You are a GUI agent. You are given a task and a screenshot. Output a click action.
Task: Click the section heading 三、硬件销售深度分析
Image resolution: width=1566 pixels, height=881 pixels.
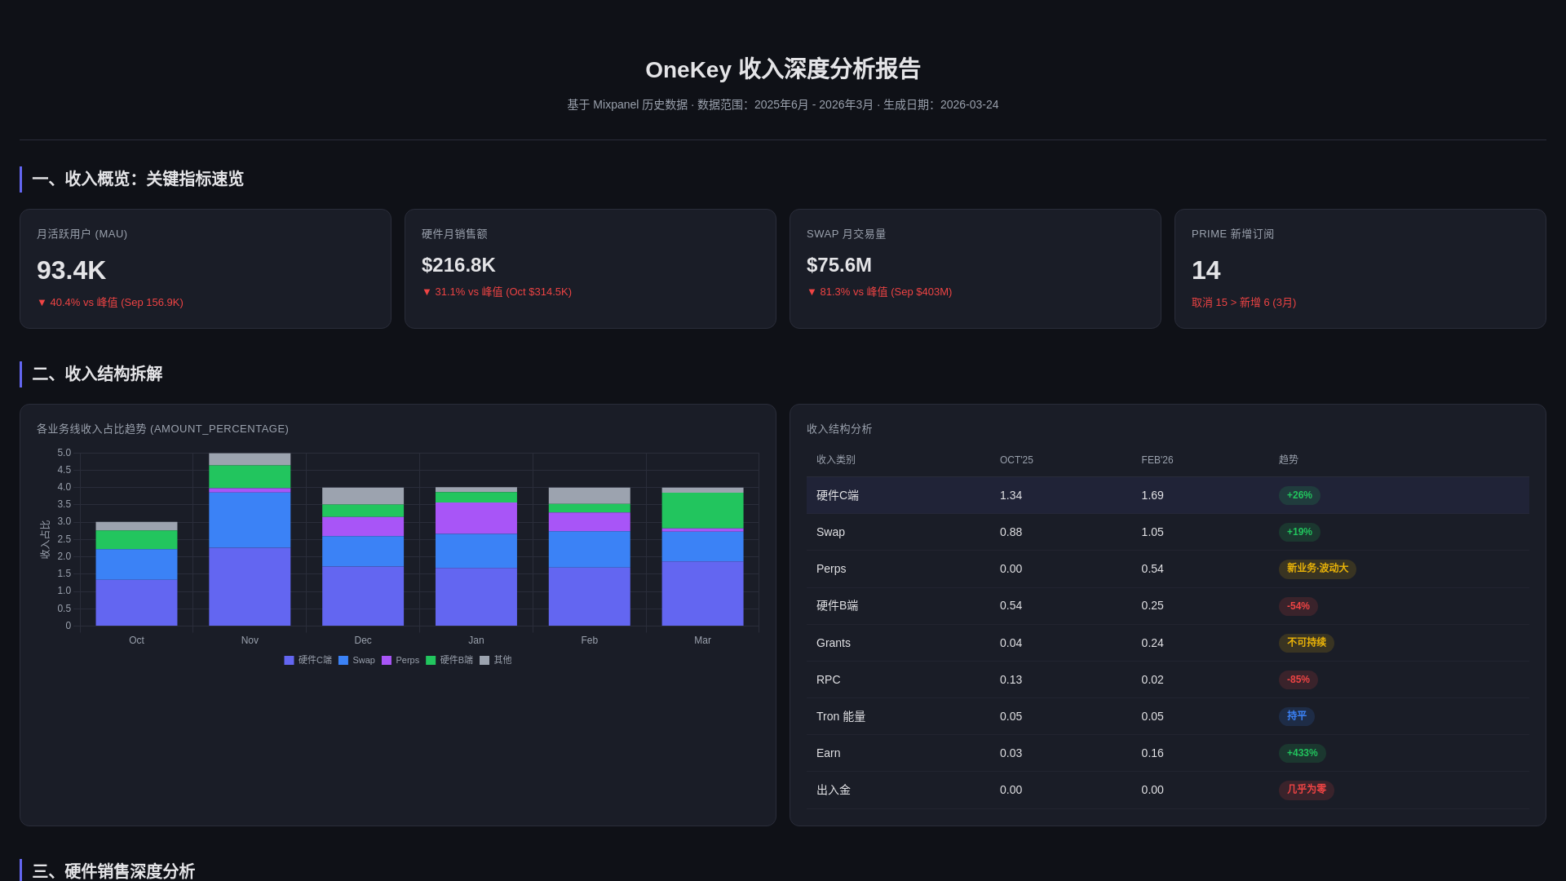click(113, 871)
